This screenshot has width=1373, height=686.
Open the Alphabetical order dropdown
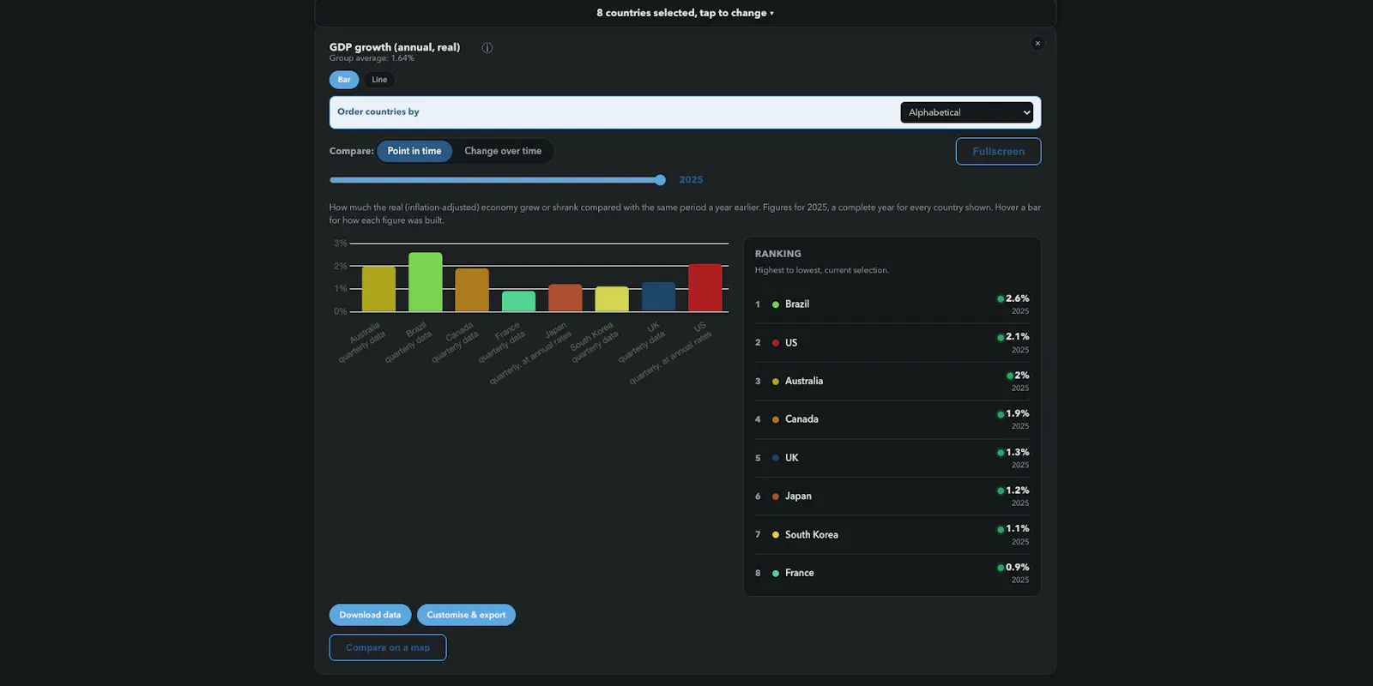[967, 112]
